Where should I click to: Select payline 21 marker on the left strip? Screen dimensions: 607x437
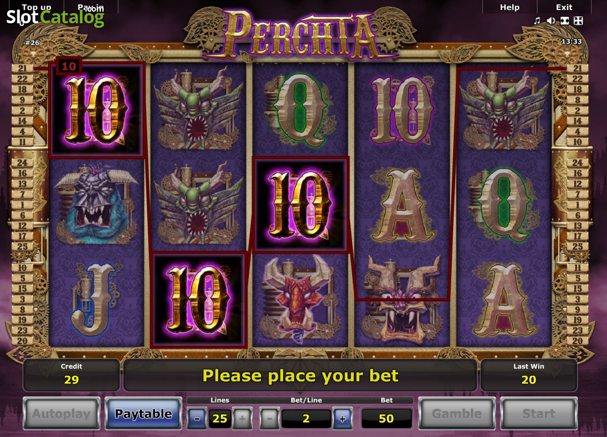click(x=22, y=68)
